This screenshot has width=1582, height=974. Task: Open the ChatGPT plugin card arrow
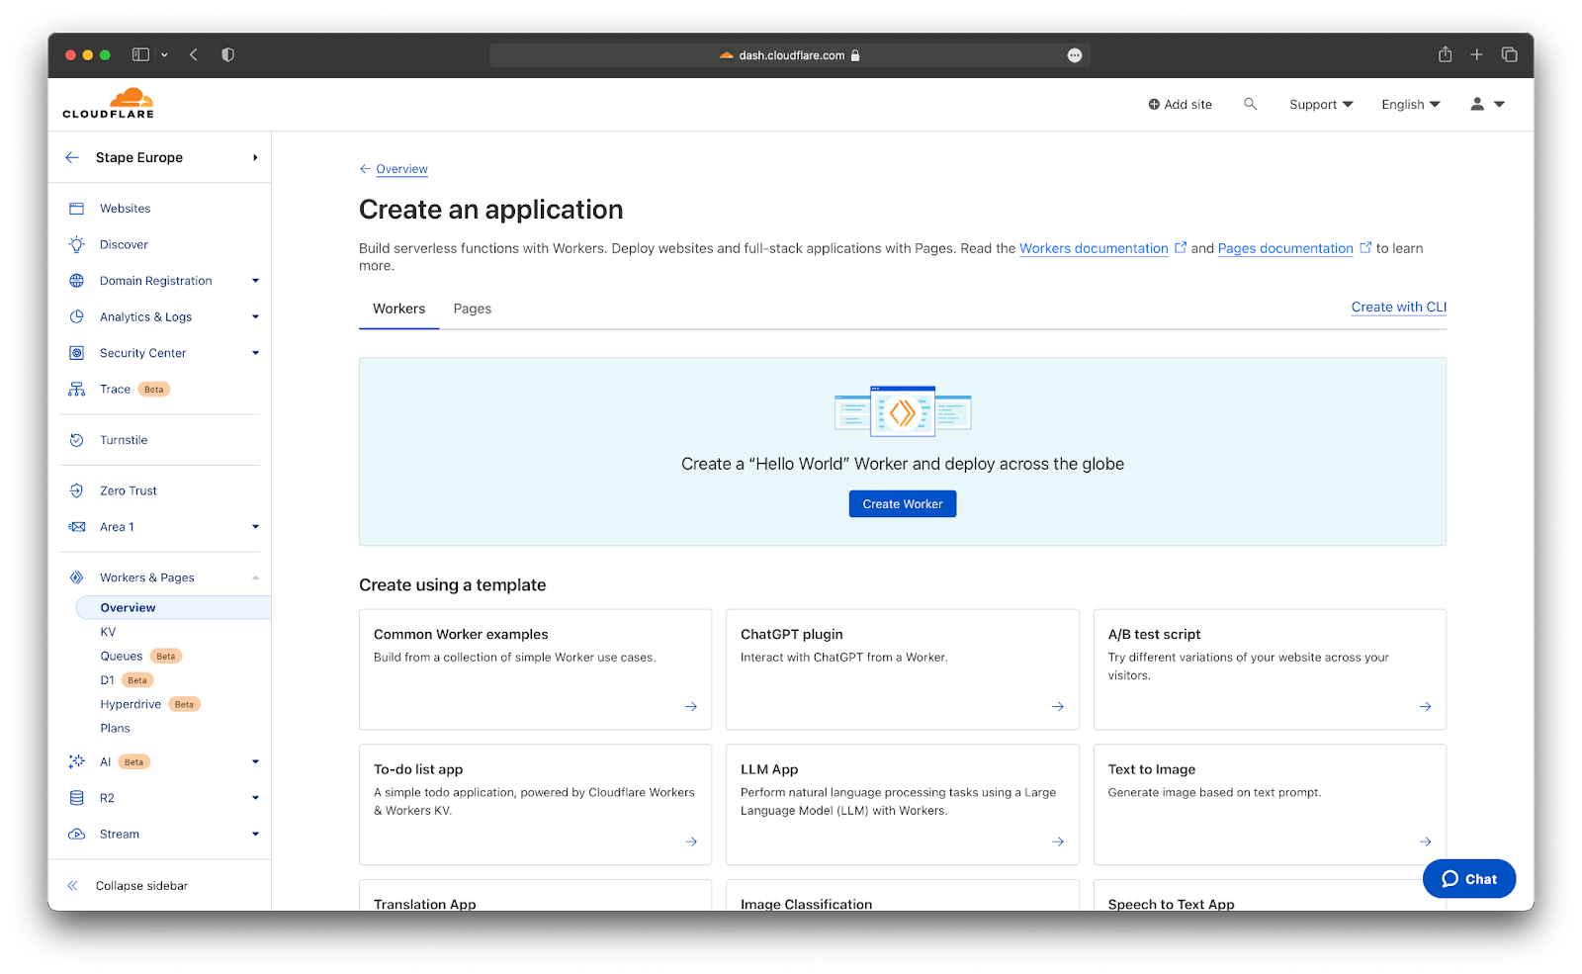click(x=1058, y=706)
